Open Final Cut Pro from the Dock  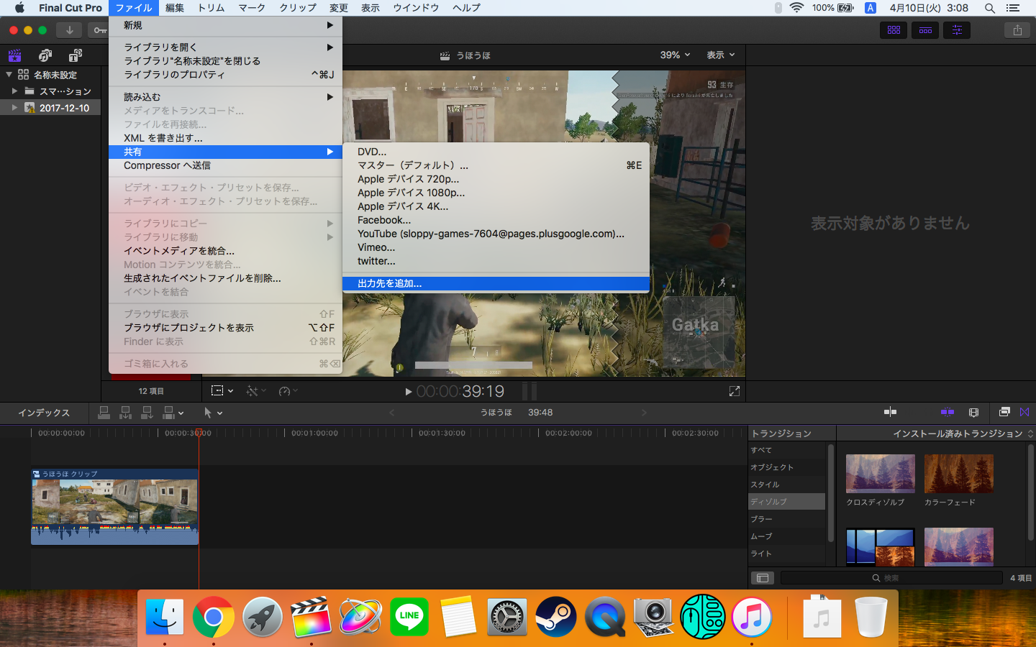(x=311, y=617)
